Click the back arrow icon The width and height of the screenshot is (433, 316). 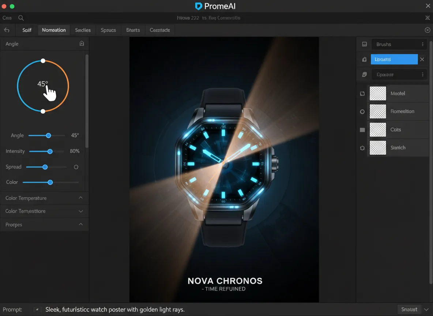pos(7,30)
